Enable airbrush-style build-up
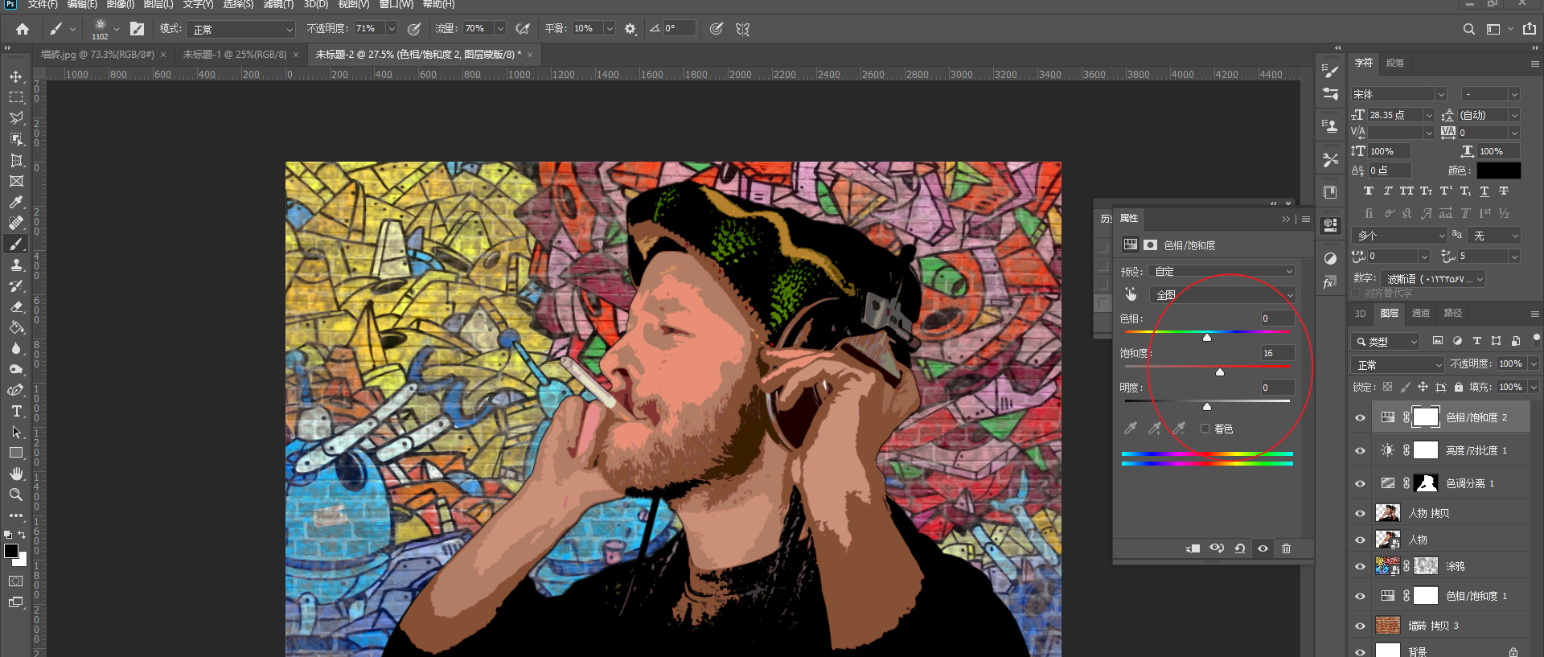 click(523, 29)
